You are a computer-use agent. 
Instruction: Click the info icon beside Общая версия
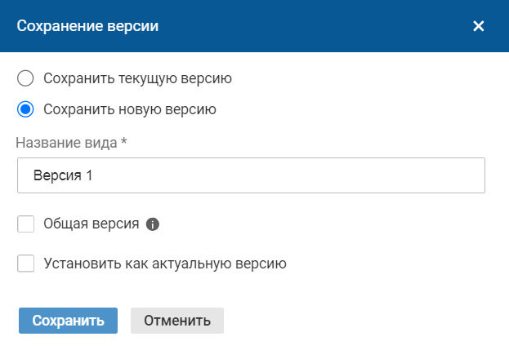coord(151,224)
